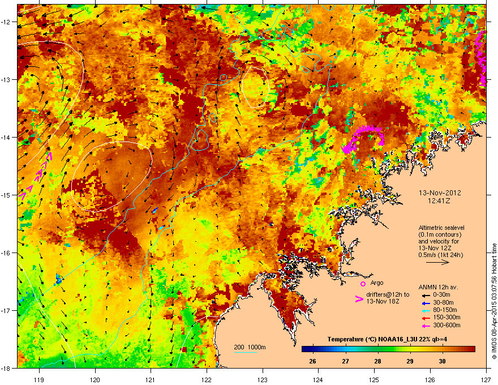The width and height of the screenshot is (498, 385).
Task: Click the cyan 80-150m arrow legend icon
Action: coord(426,310)
